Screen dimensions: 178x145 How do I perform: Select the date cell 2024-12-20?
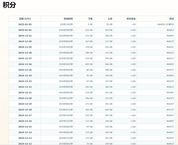click(x=25, y=98)
